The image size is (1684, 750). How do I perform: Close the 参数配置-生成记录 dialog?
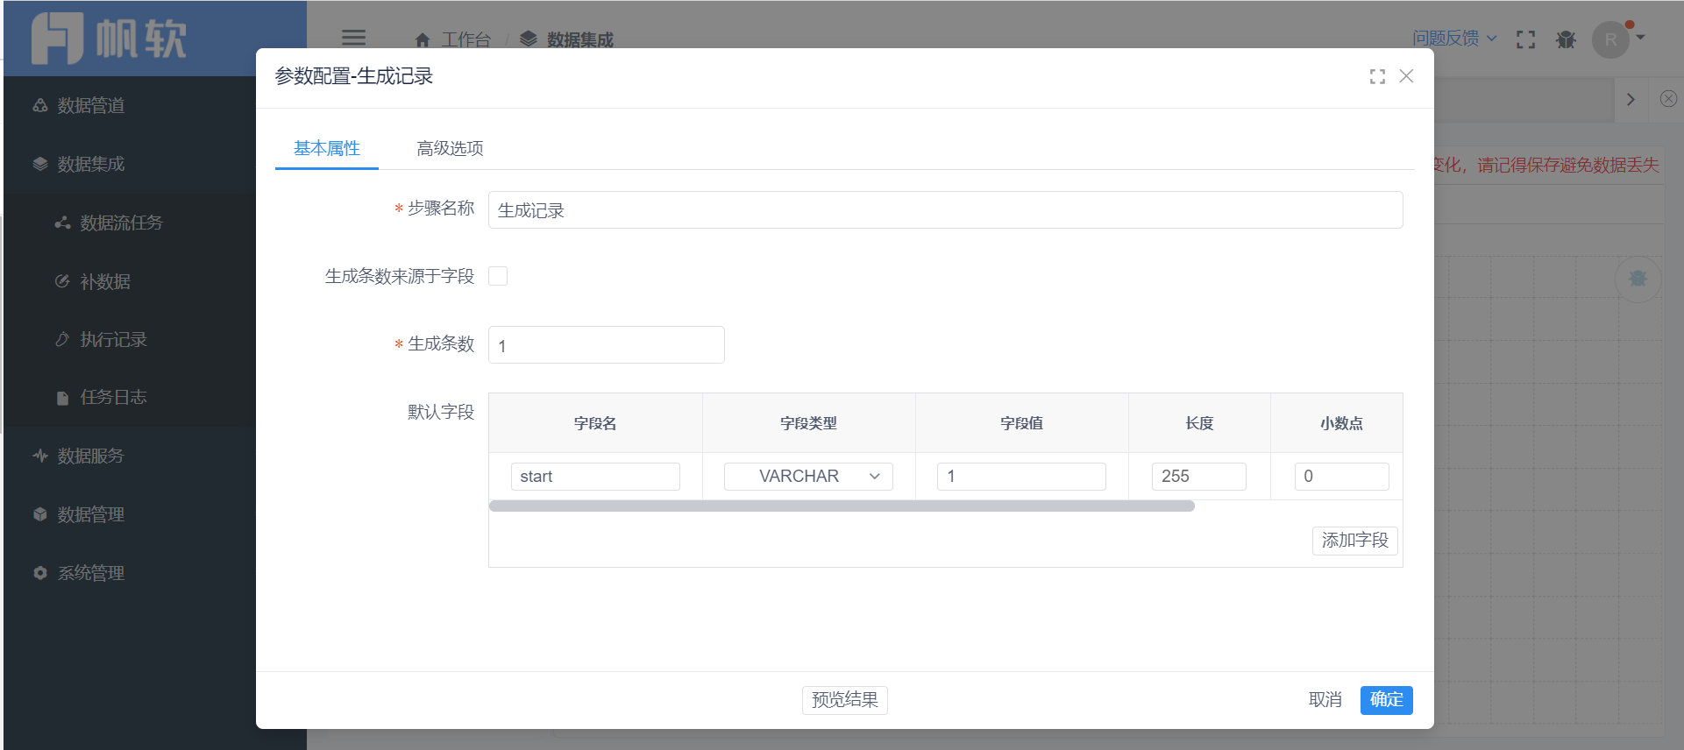point(1406,76)
